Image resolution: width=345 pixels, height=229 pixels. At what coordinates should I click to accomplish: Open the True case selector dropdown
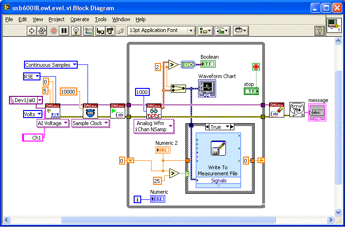click(227, 127)
